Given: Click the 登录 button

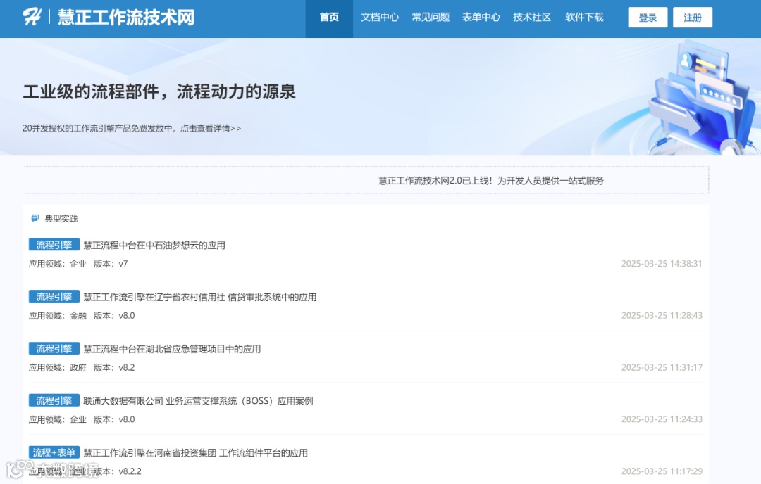Looking at the screenshot, I should (648, 18).
